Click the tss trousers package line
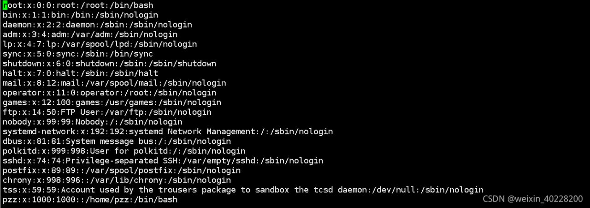 pos(243,190)
